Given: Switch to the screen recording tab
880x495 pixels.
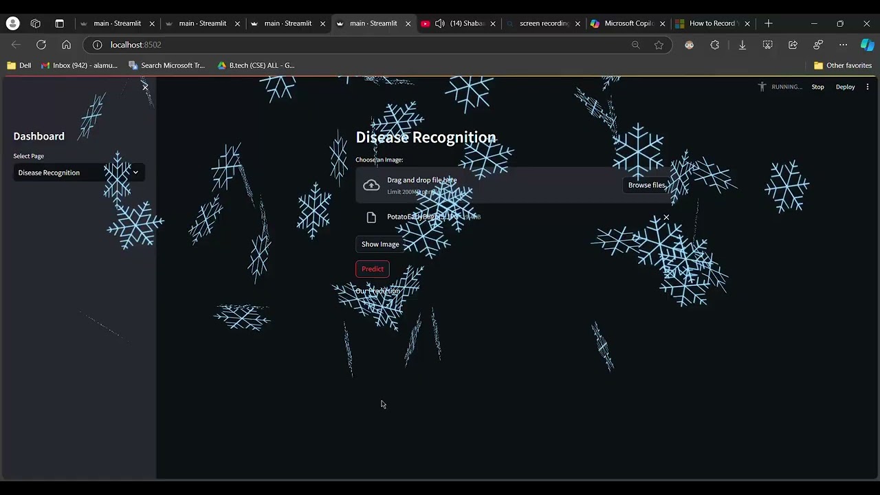Looking at the screenshot, I should coord(543,23).
